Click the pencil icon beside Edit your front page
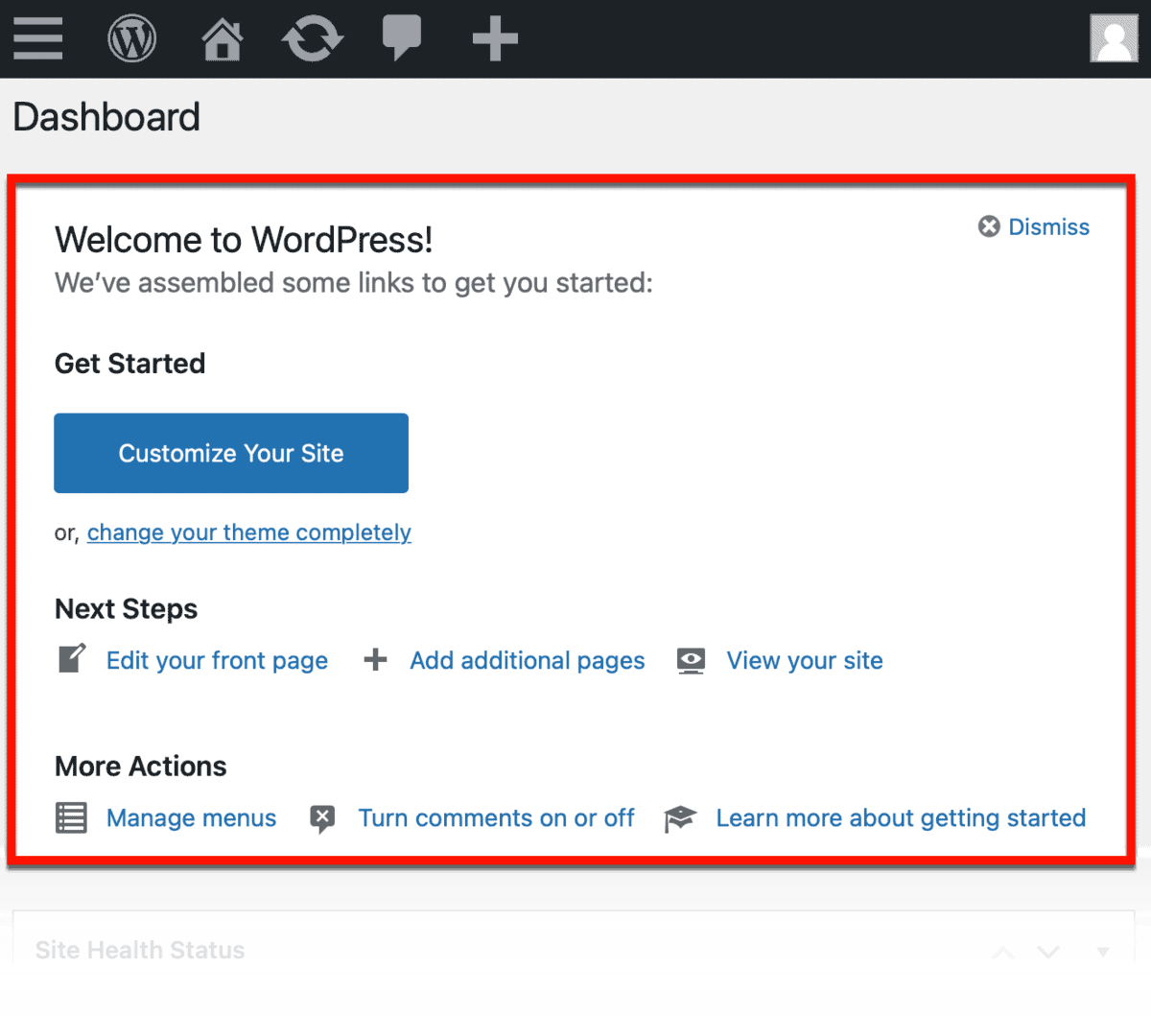 71,659
